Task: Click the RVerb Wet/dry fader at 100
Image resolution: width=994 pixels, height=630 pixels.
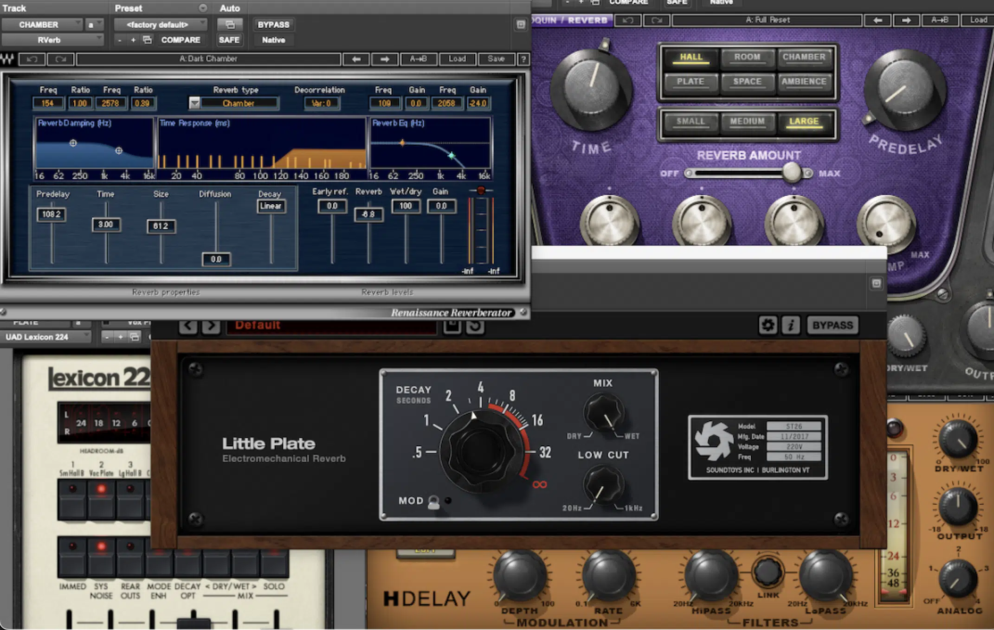Action: tap(406, 206)
